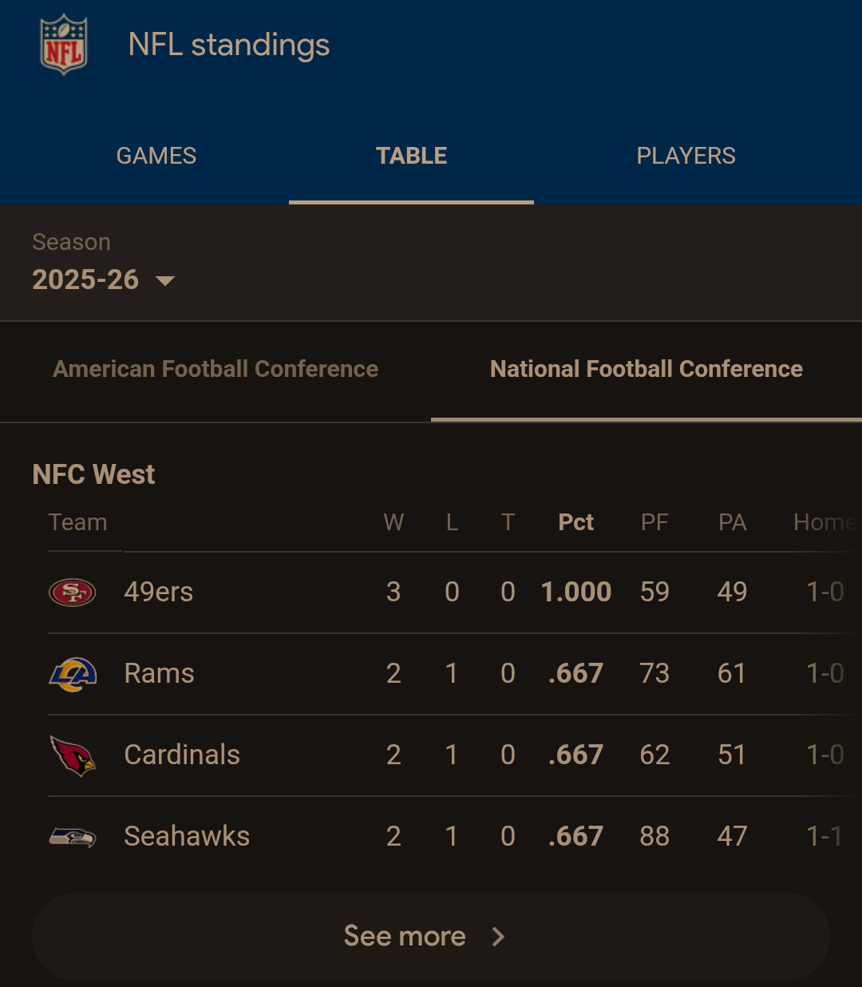Click the Rams team logo

tap(73, 674)
